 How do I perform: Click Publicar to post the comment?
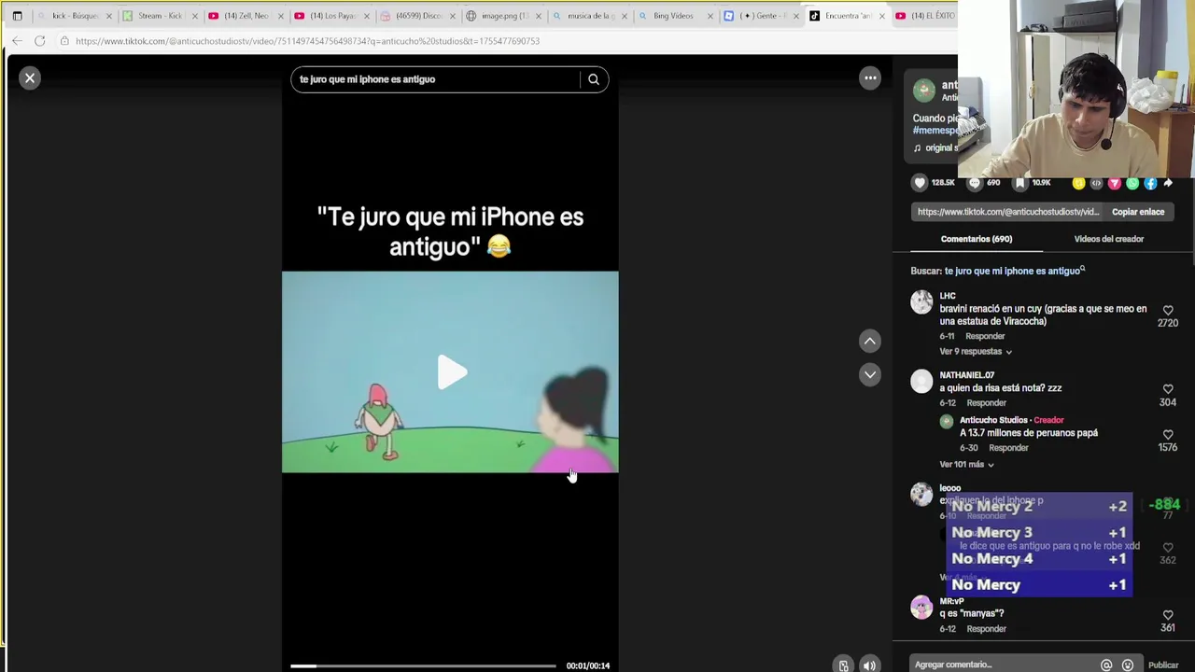coord(1163,665)
